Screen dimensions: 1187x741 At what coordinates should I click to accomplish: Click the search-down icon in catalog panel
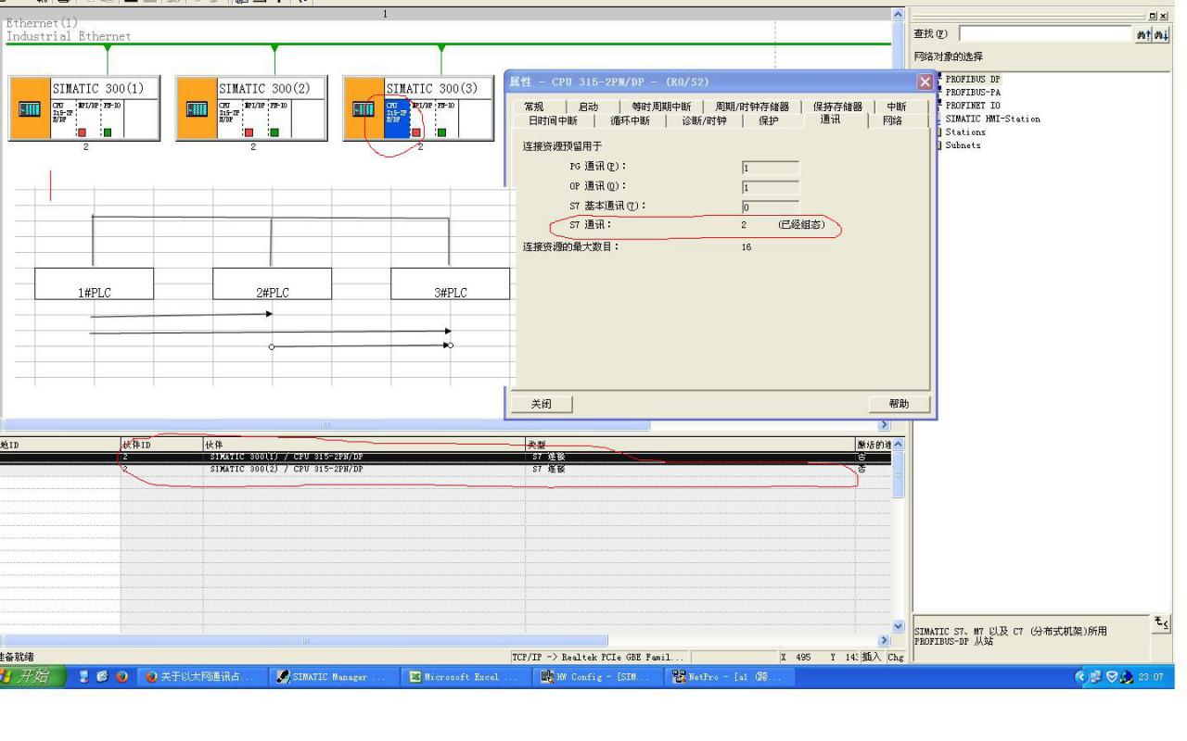(x=1159, y=33)
